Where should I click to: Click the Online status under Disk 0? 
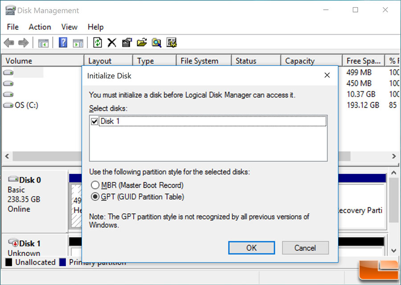point(19,209)
